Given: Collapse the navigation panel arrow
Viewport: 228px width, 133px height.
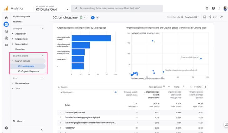Looking at the screenshot, I should [42, 130].
